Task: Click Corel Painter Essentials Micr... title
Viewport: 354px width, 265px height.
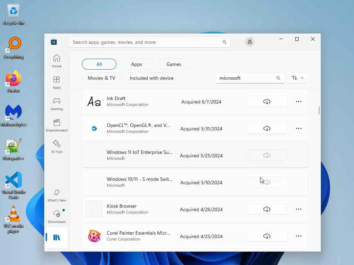Action: (138, 233)
